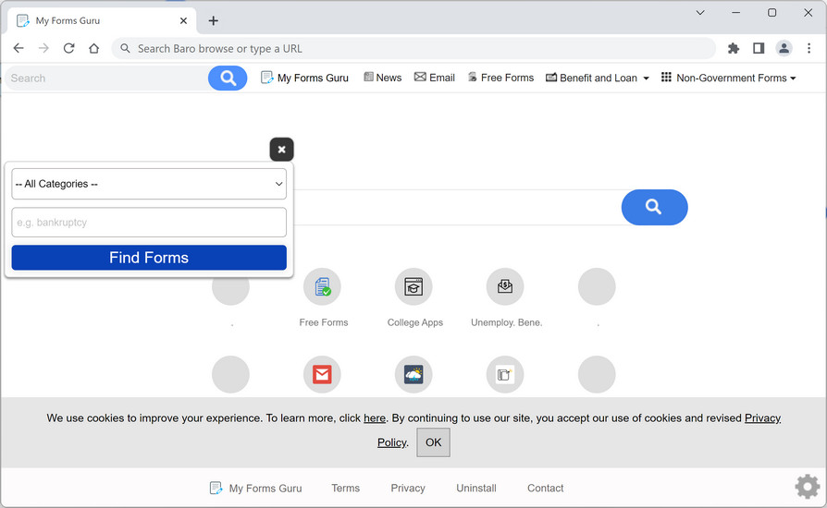This screenshot has height=508, width=827.
Task: Open the Terms footer link
Action: tap(345, 488)
